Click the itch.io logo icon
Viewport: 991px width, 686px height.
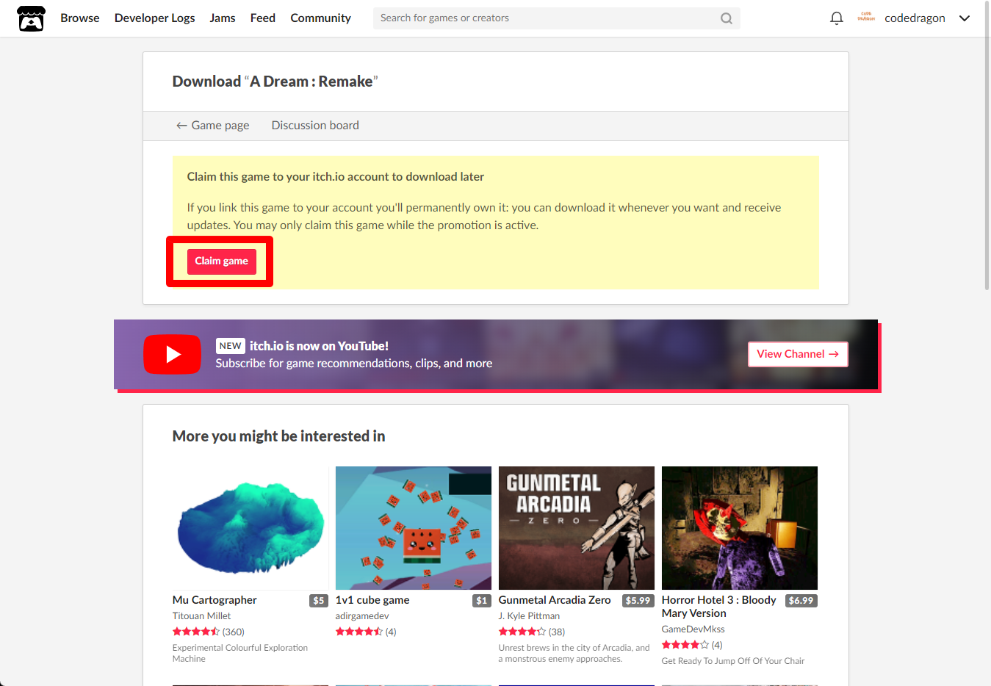pos(31,18)
